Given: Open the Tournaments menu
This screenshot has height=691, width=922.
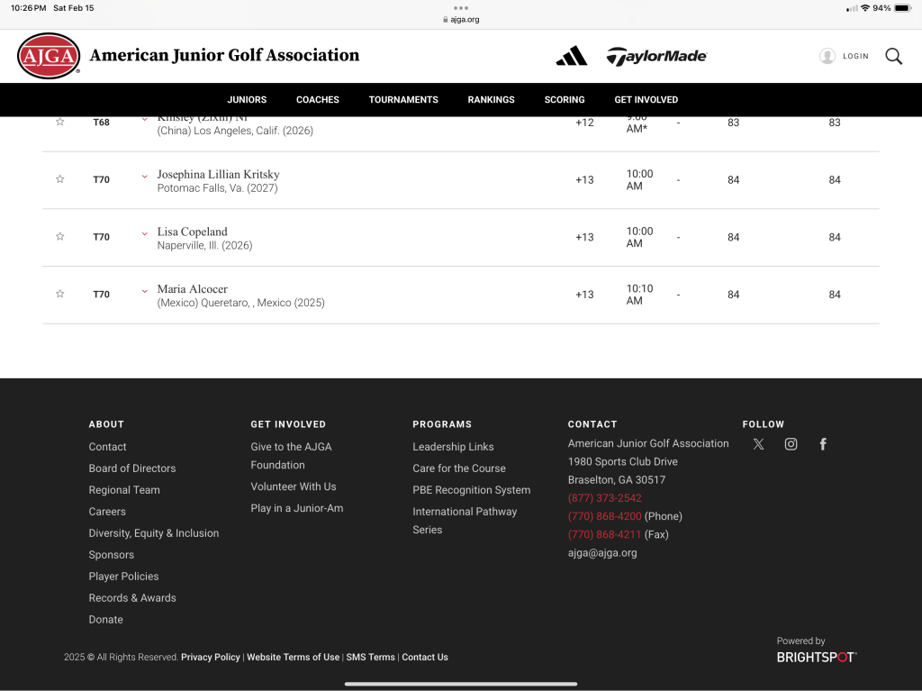Looking at the screenshot, I should coord(403,100).
